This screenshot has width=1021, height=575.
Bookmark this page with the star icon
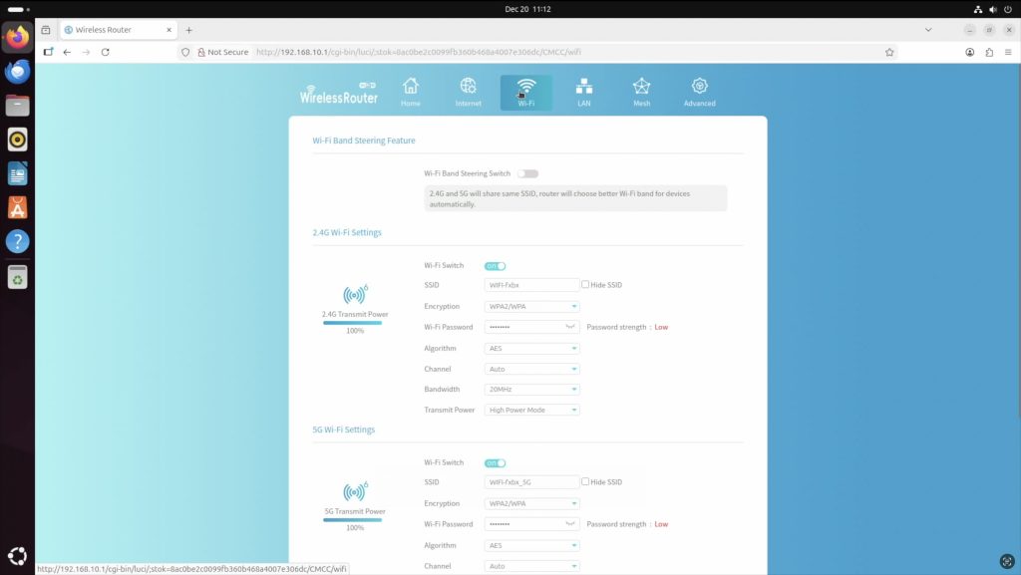coord(889,52)
